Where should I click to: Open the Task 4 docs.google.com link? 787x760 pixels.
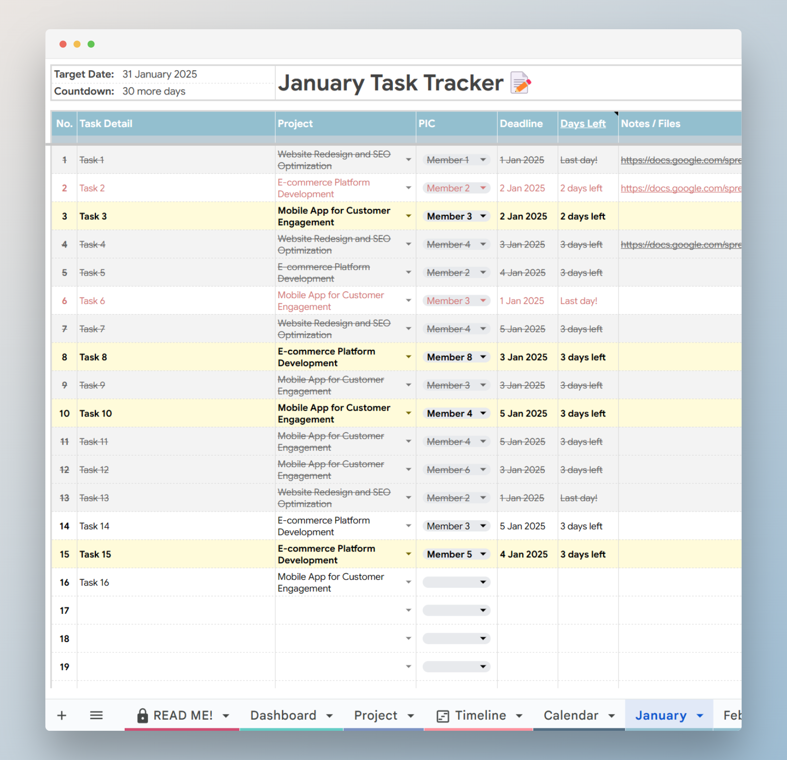tap(681, 245)
